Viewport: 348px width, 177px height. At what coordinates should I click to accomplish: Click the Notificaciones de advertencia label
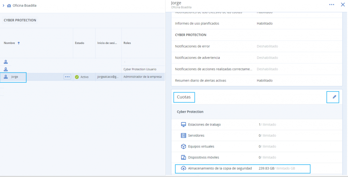(x=197, y=58)
